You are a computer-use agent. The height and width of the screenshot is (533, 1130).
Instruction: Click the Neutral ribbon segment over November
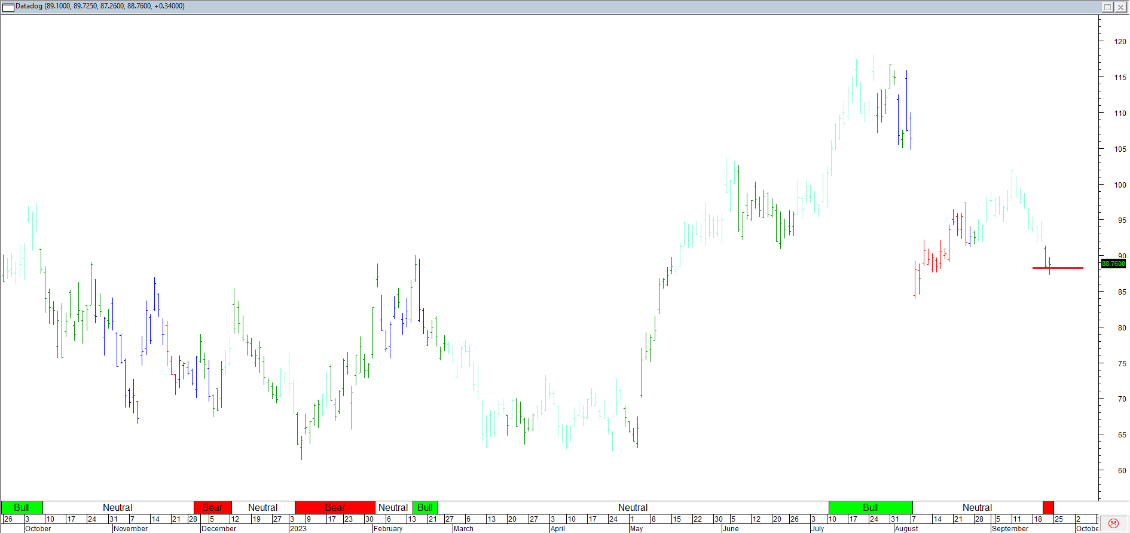pos(118,507)
